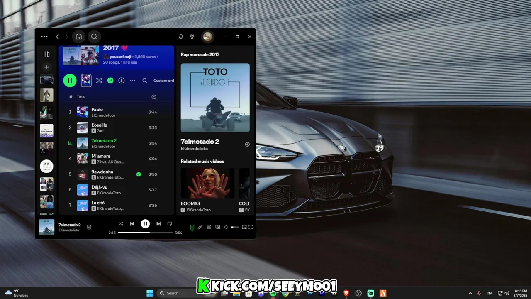Image resolution: width=531 pixels, height=299 pixels.
Task: Toggle shuffle in the player bar
Action: 121,224
